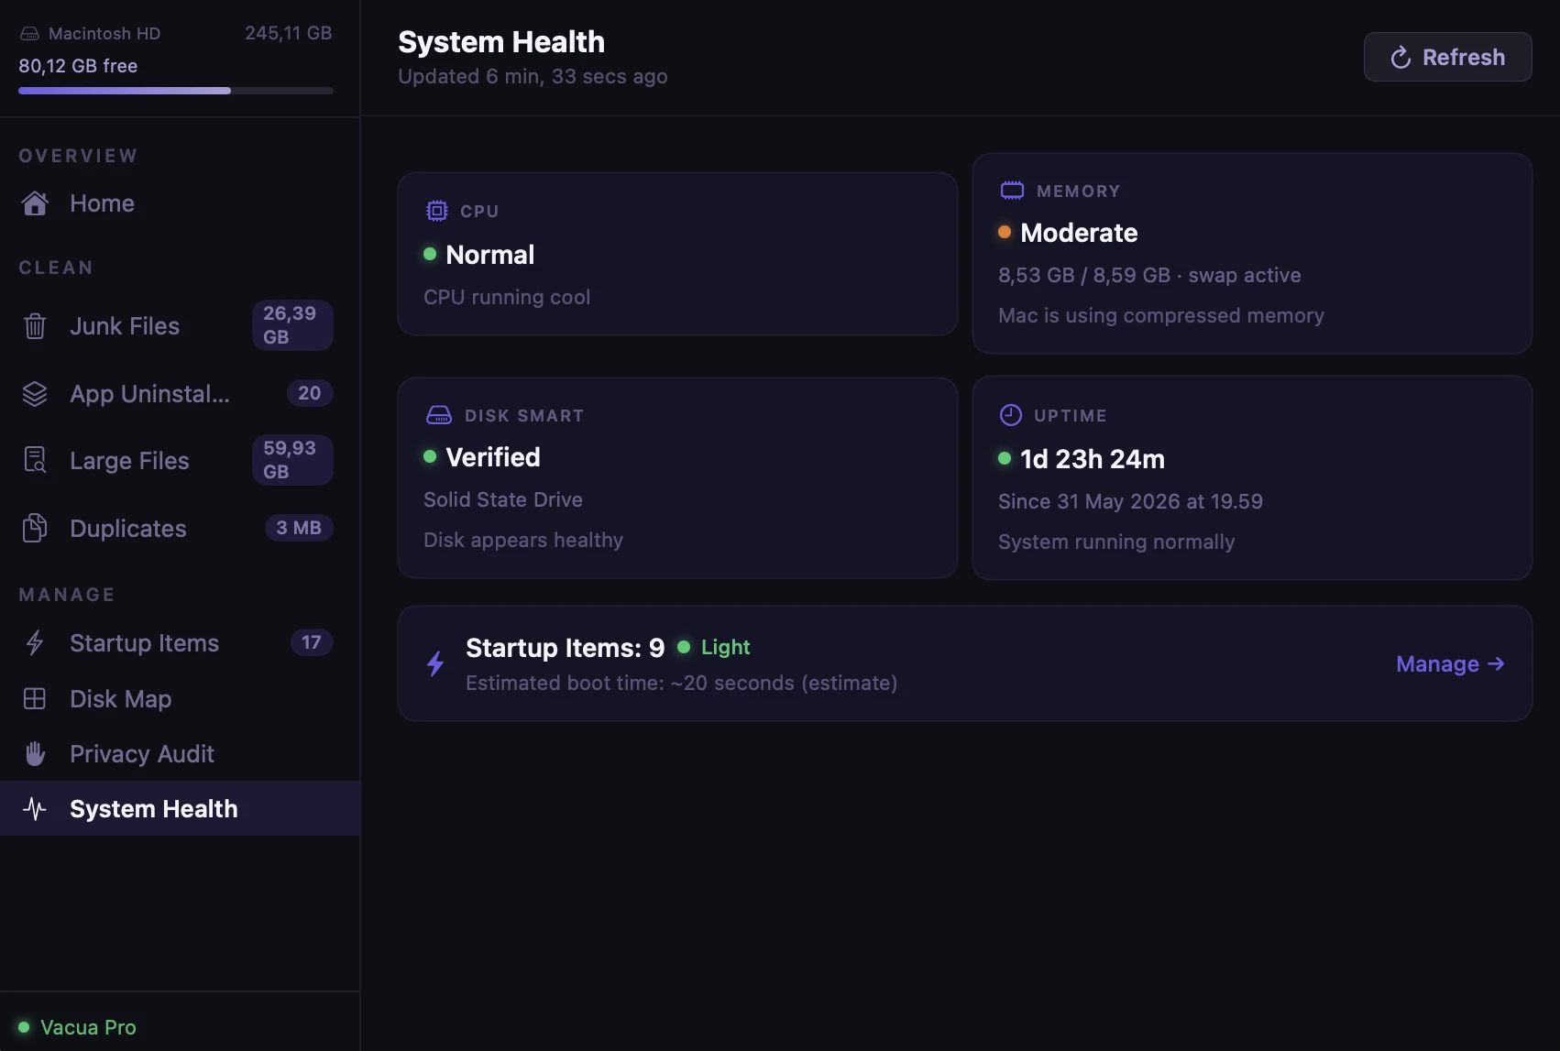
Task: Click the Disk Map grid icon
Action: coord(35,698)
